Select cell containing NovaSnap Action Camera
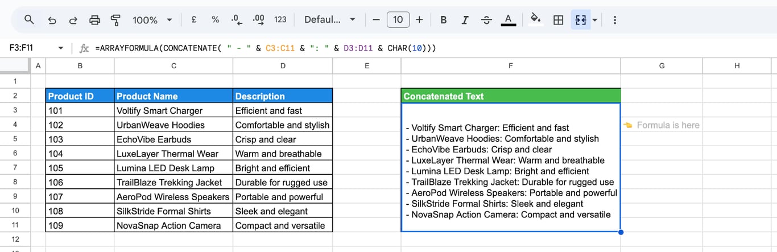The image size is (777, 252). tap(173, 225)
